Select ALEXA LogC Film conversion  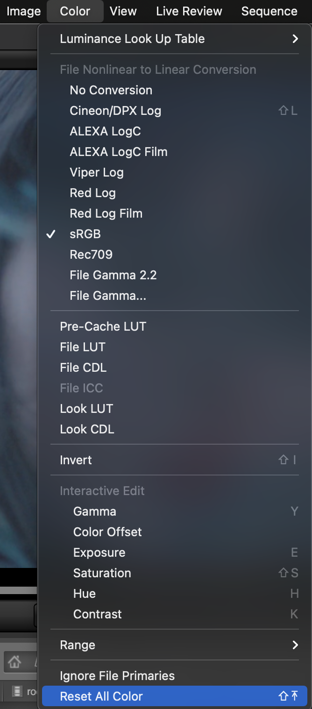click(x=119, y=152)
